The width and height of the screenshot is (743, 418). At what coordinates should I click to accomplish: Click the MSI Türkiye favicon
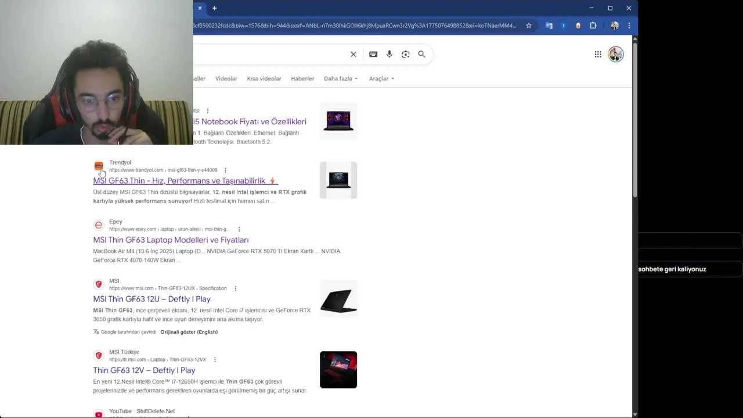point(99,355)
